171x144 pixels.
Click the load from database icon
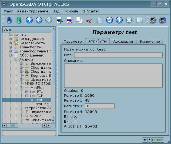[9, 20]
